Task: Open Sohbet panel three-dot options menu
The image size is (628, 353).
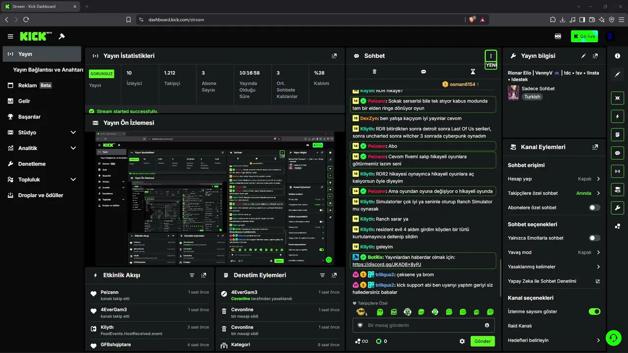Action: [491, 56]
